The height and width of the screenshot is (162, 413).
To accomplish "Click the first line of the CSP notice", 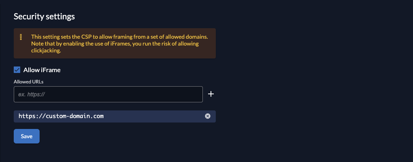I will (x=119, y=37).
